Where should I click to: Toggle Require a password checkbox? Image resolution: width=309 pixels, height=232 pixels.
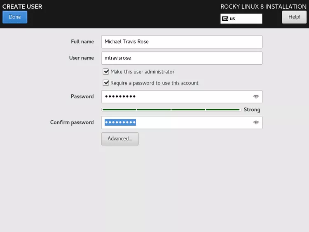106,83
